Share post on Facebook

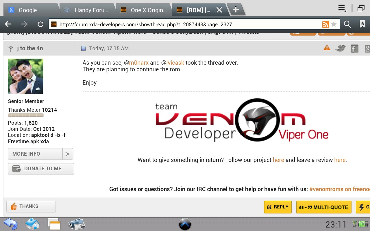point(354,49)
